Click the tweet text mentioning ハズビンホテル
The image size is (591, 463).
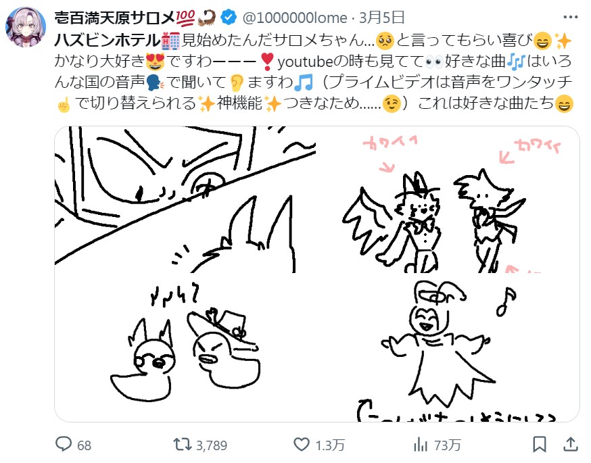pos(314,72)
